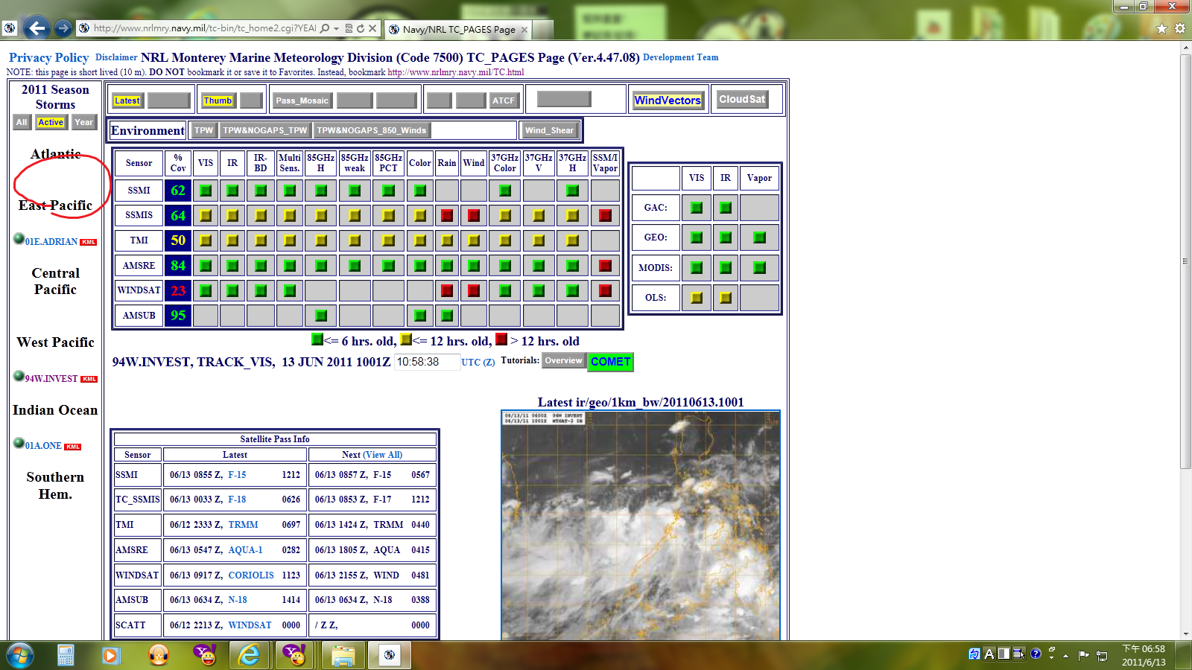Open the Disclaimer link
Image resolution: width=1192 pixels, height=670 pixels.
click(x=116, y=57)
